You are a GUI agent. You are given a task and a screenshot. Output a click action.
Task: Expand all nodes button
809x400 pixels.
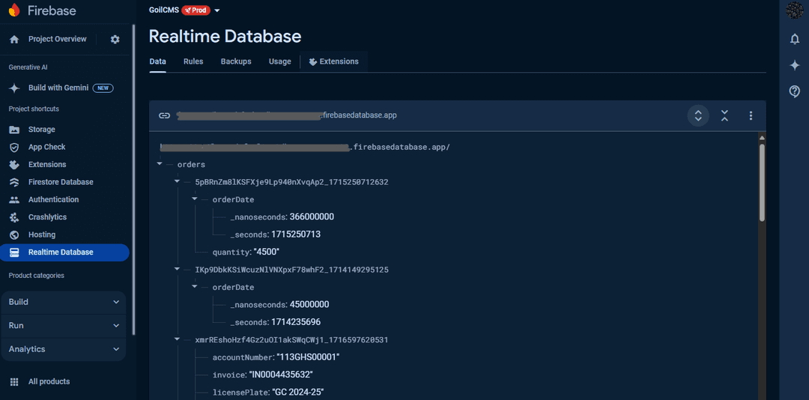[x=698, y=115]
